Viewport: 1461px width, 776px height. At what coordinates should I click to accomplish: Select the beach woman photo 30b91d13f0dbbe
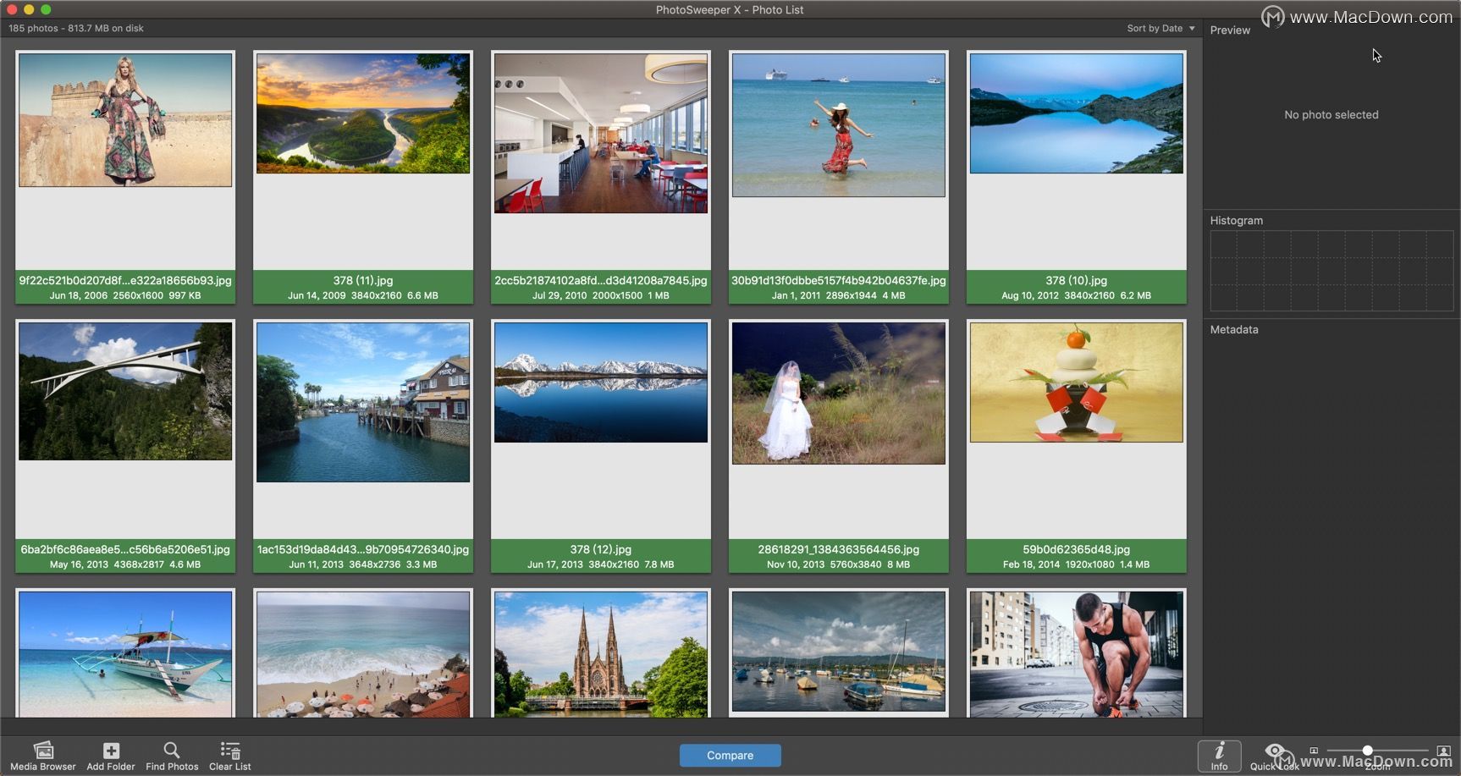click(839, 125)
